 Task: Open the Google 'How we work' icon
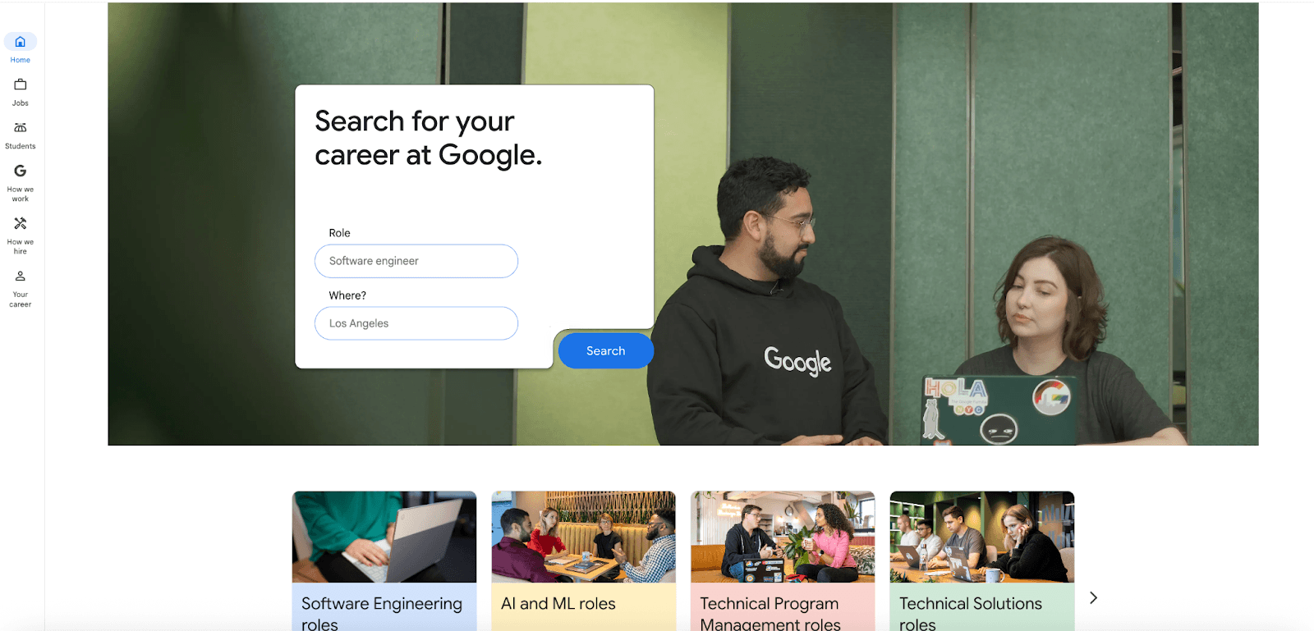tap(21, 171)
